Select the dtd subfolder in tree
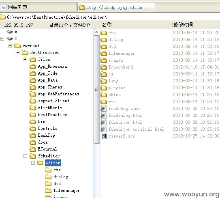Screen dimensions: 220x198 tap(57, 183)
